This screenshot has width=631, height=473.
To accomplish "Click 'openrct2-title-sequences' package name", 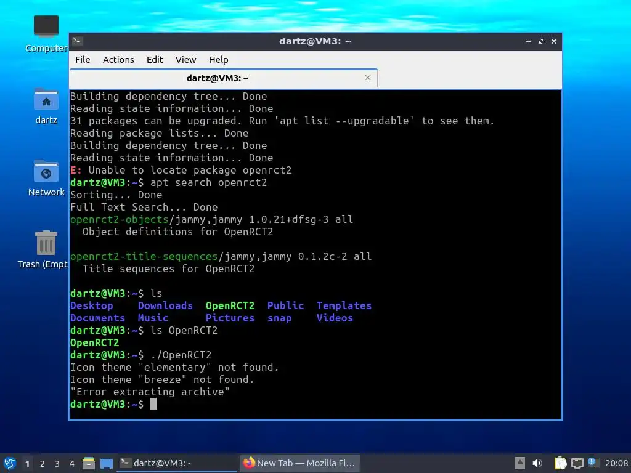I will 144,257.
